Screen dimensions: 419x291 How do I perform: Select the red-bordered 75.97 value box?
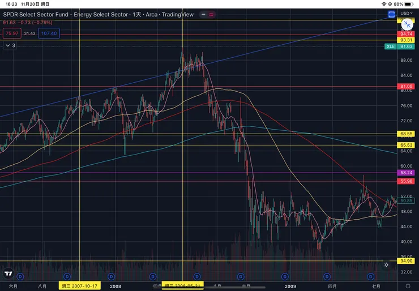point(12,33)
